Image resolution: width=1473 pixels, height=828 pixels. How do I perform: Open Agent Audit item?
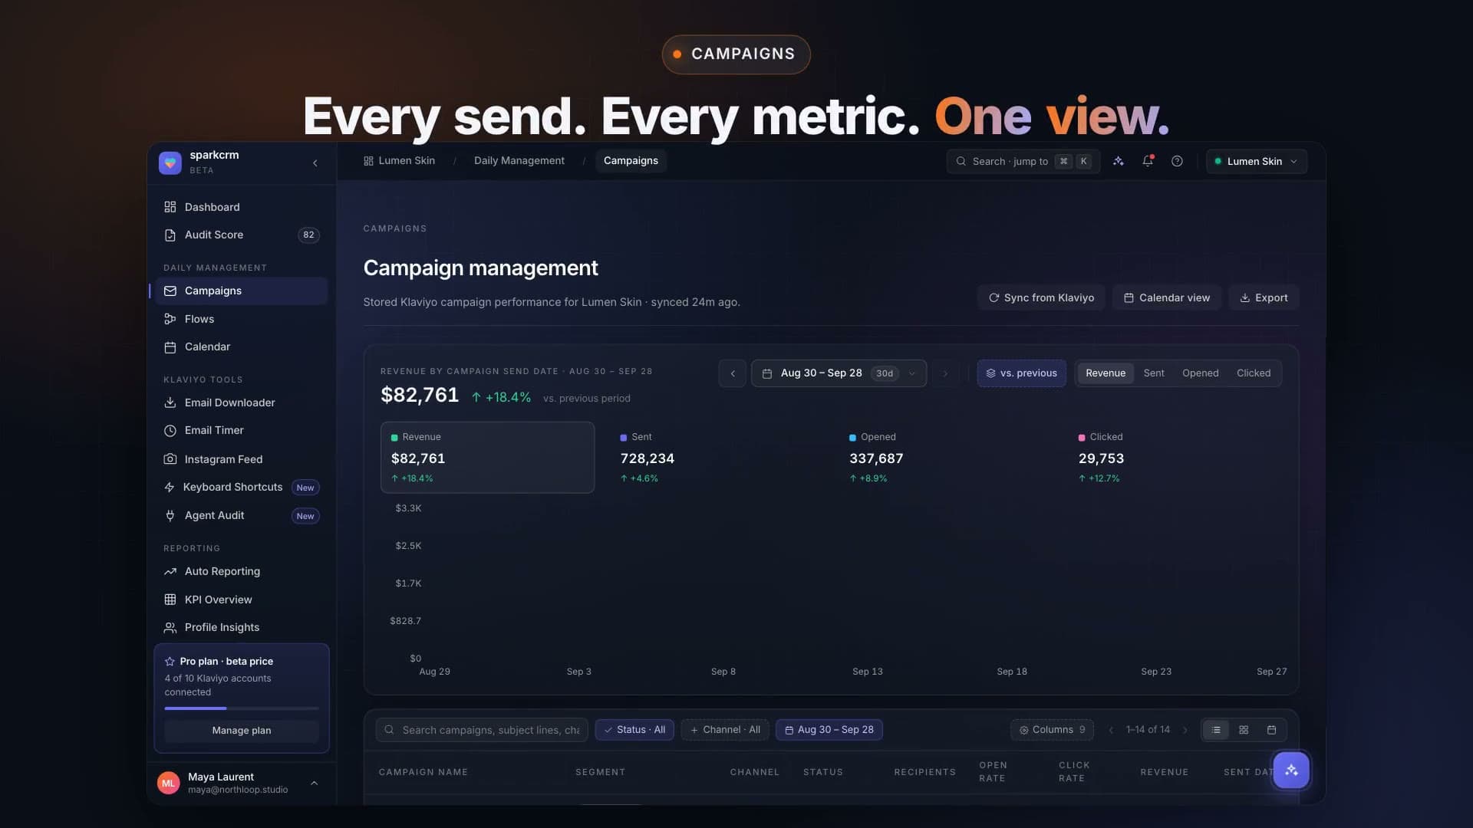[x=242, y=515]
